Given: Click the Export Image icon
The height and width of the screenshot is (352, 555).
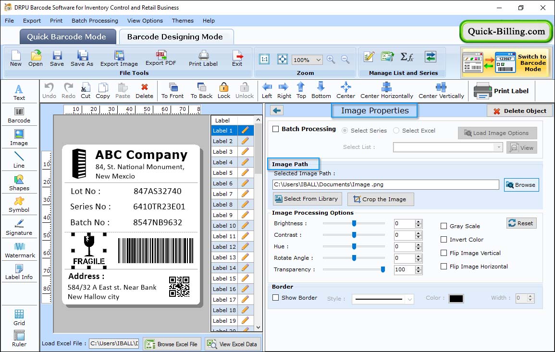Looking at the screenshot, I should pos(119,59).
